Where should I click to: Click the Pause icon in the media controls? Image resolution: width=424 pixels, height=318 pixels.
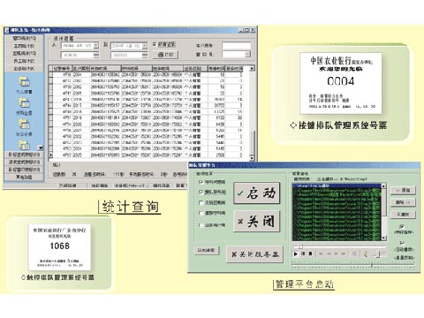point(303,254)
